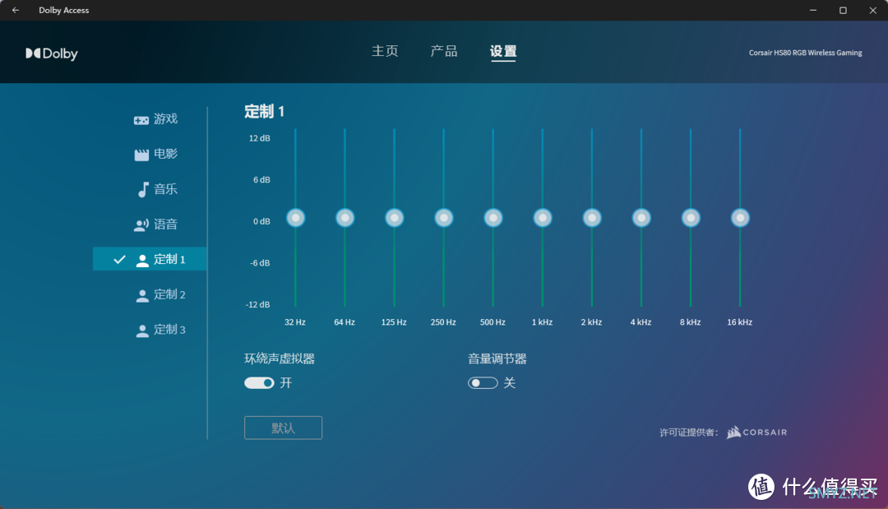This screenshot has width=888, height=509.
Task: Click the music note icon next to 音乐
Action: pyautogui.click(x=143, y=190)
